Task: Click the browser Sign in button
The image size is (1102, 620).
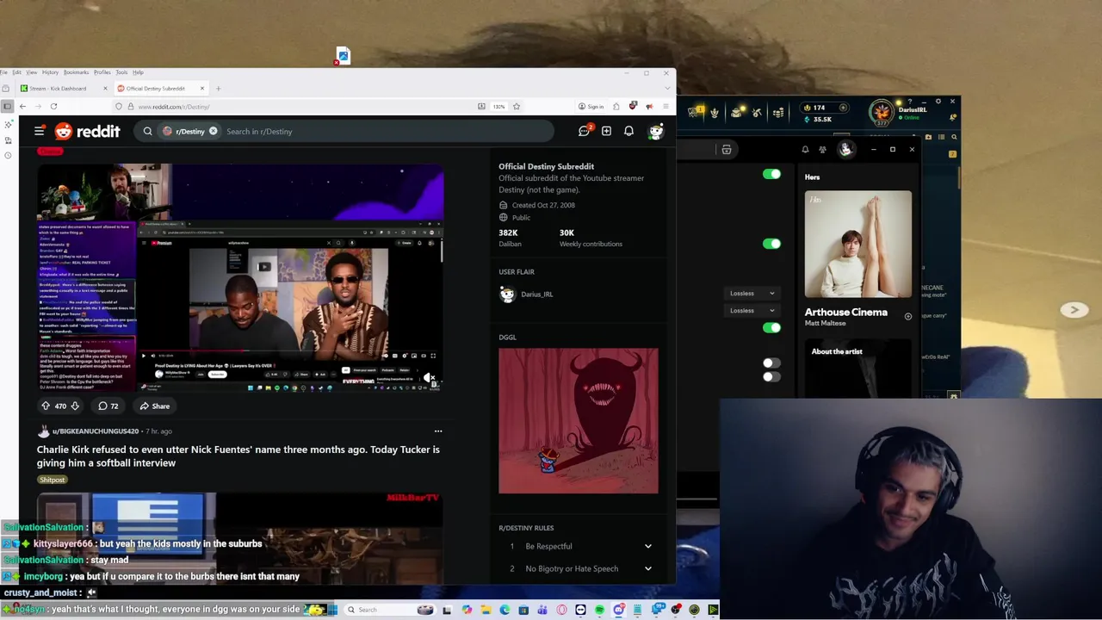Action: click(x=591, y=106)
